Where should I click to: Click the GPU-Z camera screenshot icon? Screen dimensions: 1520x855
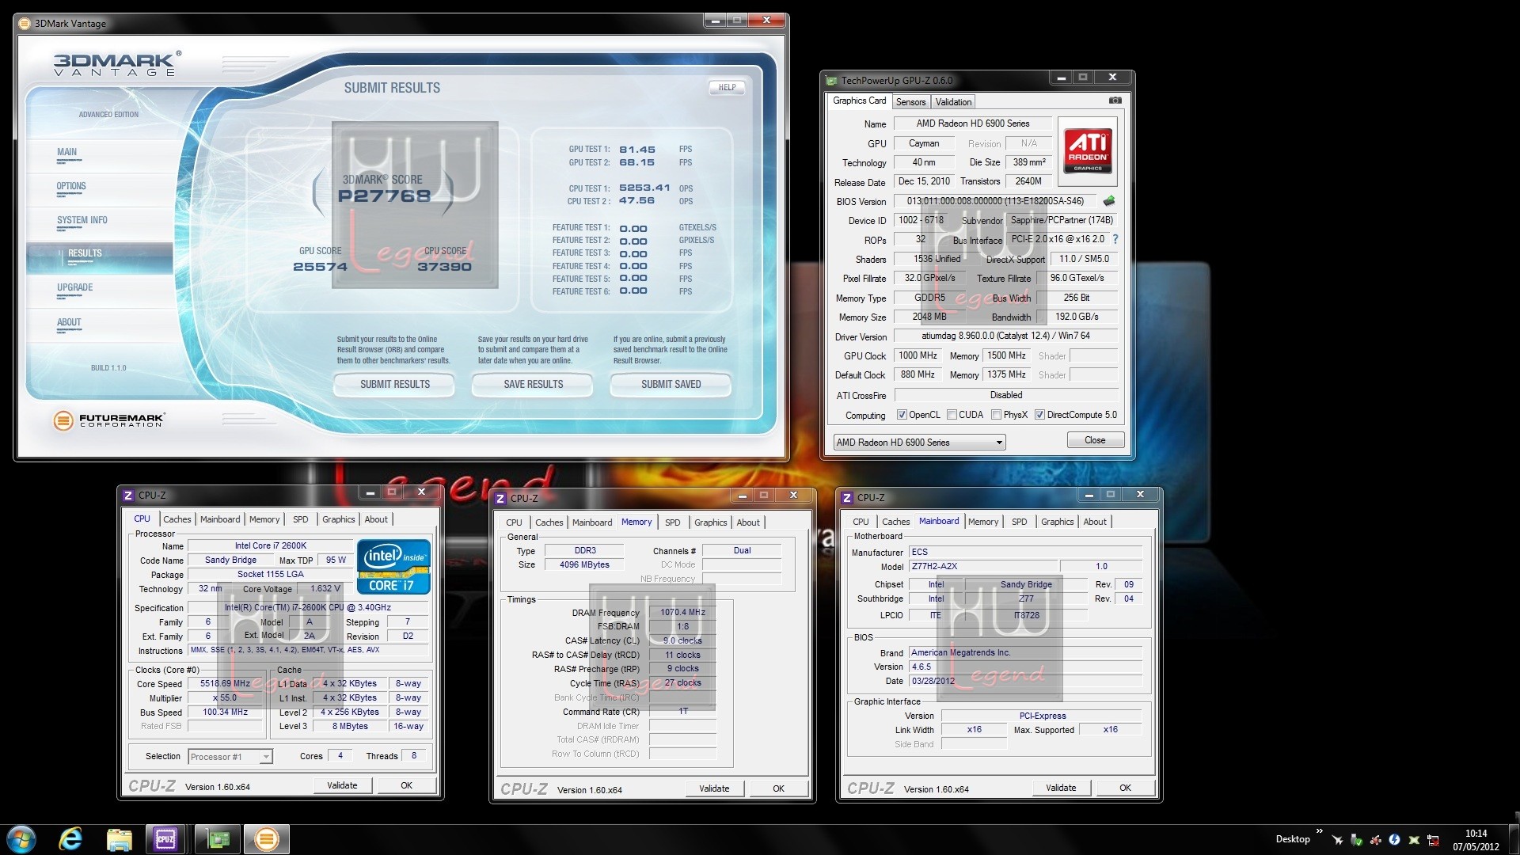pos(1115,101)
